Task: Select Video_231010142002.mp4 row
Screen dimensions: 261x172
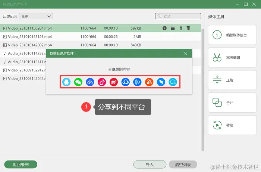Action: pos(100,45)
